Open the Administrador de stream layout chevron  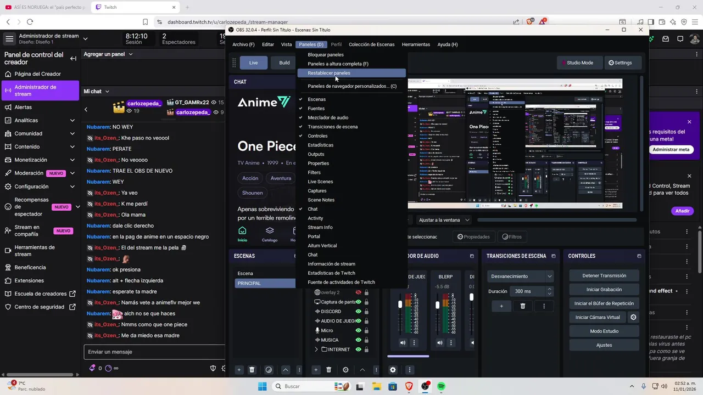click(x=85, y=39)
